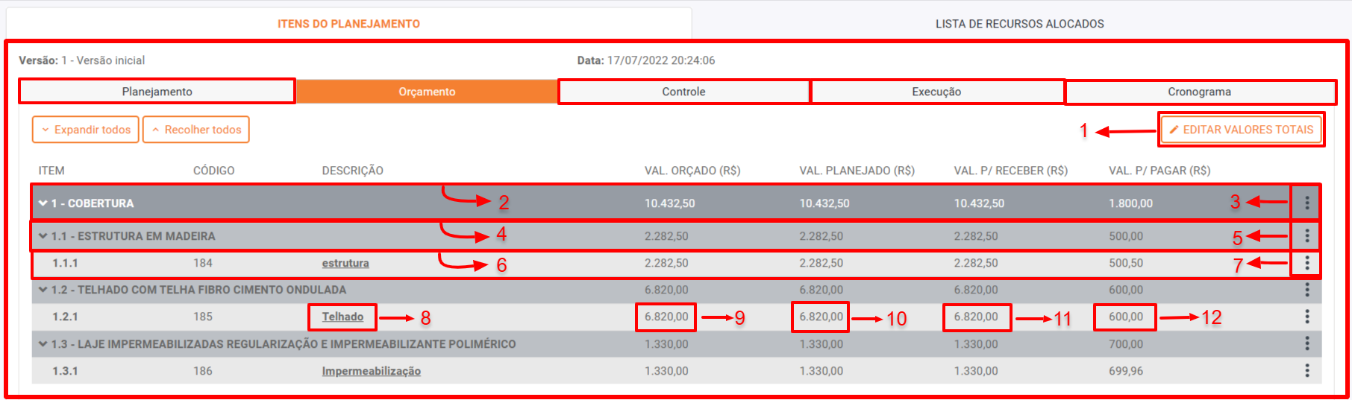Switch to the Controle tab
The height and width of the screenshot is (400, 1352).
(683, 92)
